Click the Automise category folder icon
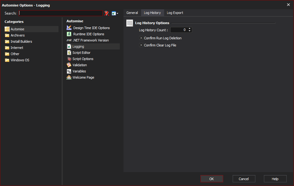The width and height of the screenshot is (294, 186). click(x=7, y=29)
